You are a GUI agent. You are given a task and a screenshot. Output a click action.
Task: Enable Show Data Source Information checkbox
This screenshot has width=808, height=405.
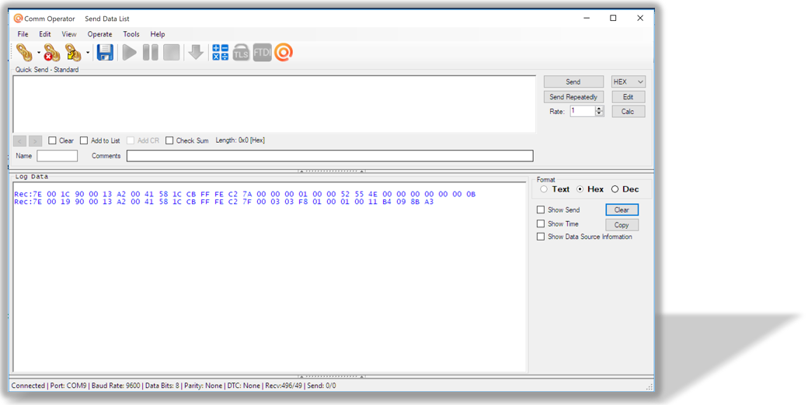(541, 237)
